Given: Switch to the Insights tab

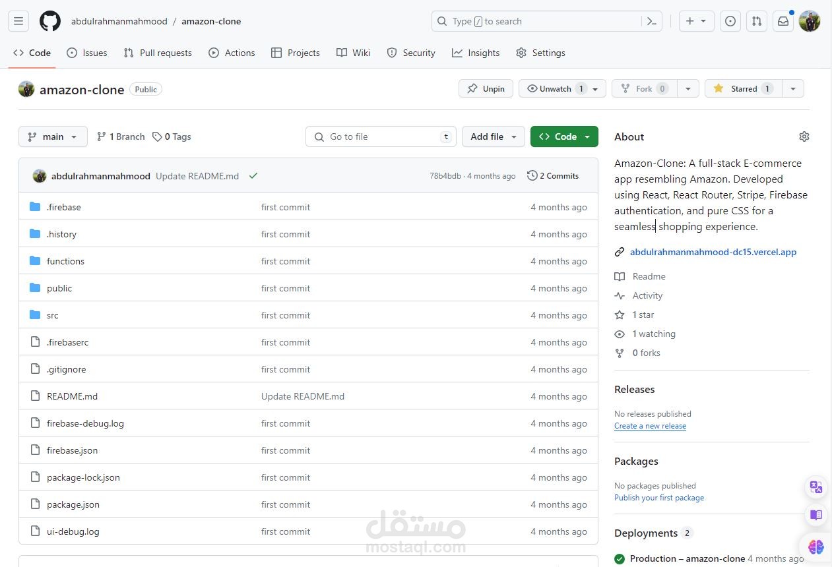Looking at the screenshot, I should pos(476,53).
